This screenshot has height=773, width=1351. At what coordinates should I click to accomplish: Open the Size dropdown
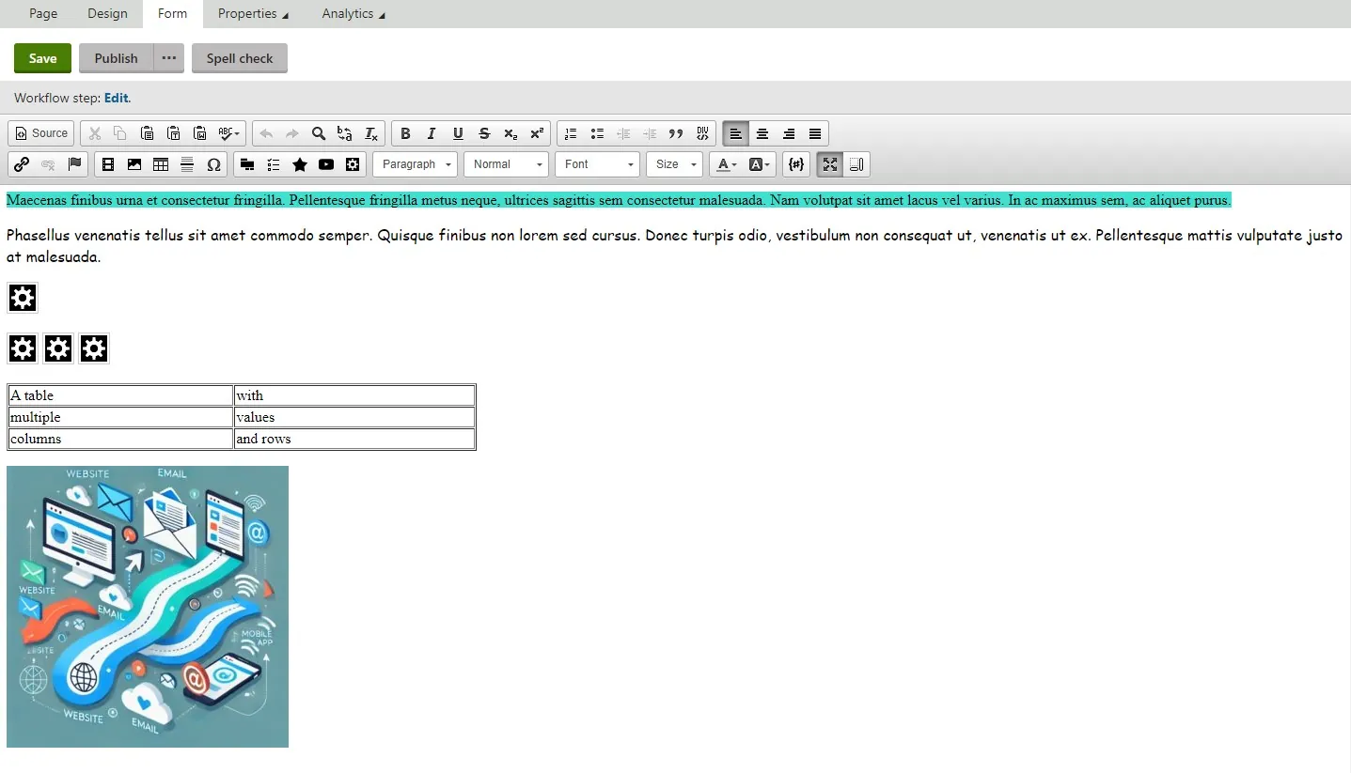click(x=674, y=164)
